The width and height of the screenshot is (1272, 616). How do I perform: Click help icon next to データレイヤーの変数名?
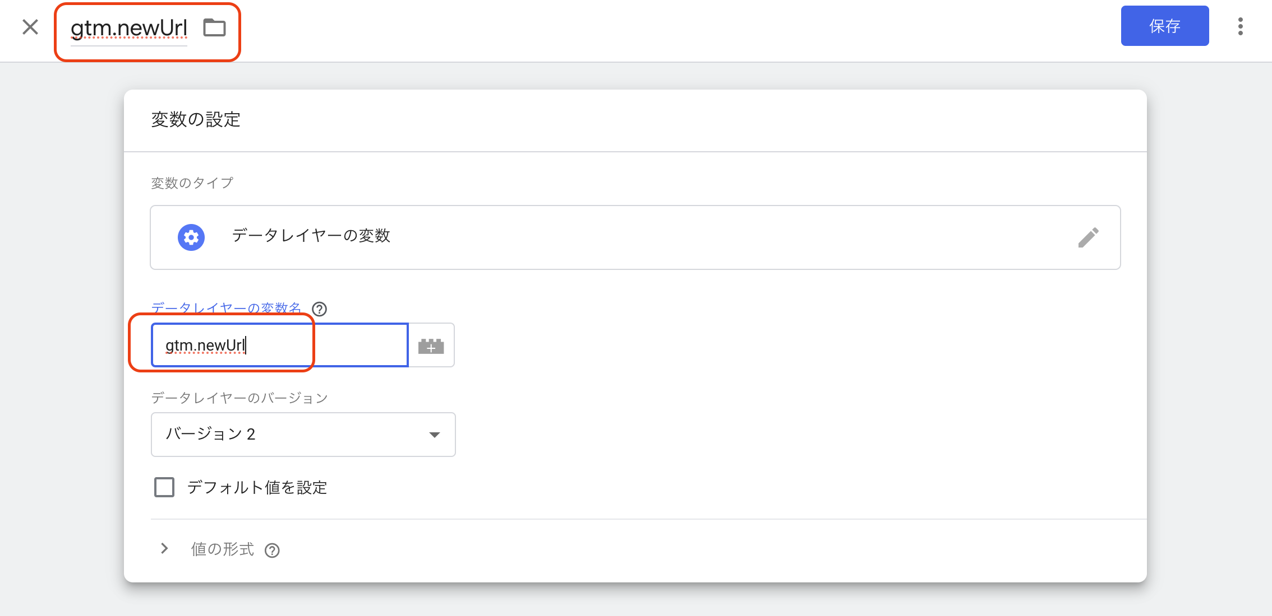pyautogui.click(x=319, y=309)
